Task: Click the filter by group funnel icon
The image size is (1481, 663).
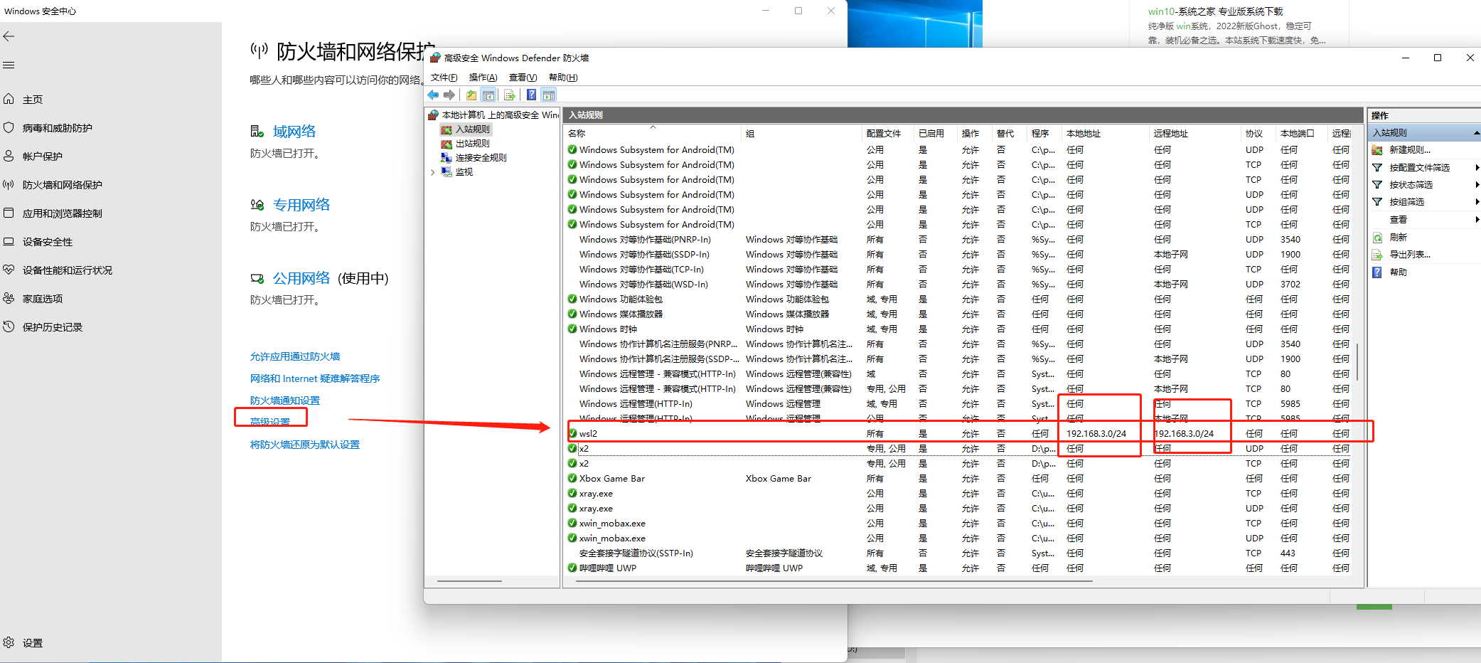Action: coord(1377,202)
